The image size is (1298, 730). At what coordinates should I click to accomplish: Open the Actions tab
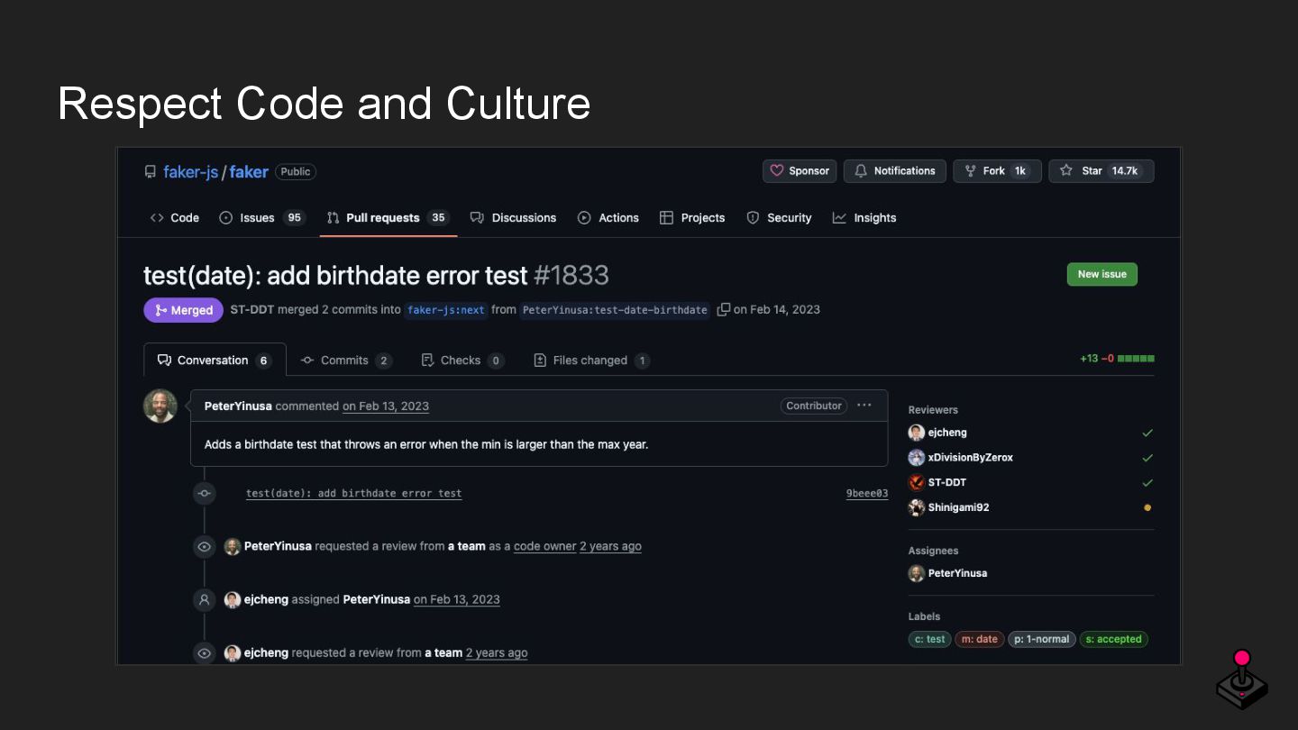pyautogui.click(x=608, y=217)
